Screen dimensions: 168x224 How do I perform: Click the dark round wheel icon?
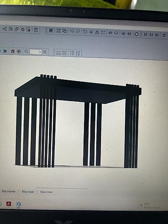coord(137,34)
